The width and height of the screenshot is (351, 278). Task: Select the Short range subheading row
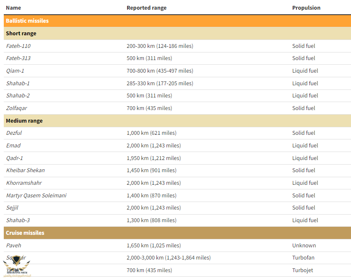coord(21,33)
